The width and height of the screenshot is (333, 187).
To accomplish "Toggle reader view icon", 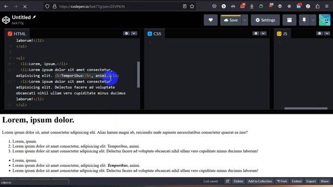I will 185,6.
